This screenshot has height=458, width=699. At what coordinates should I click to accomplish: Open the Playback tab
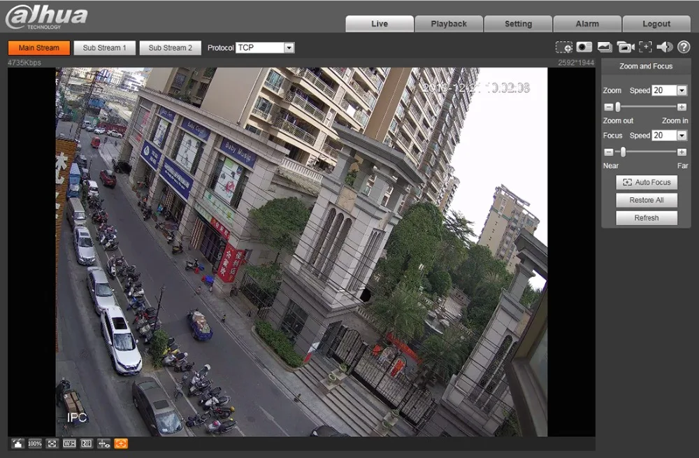tap(449, 24)
